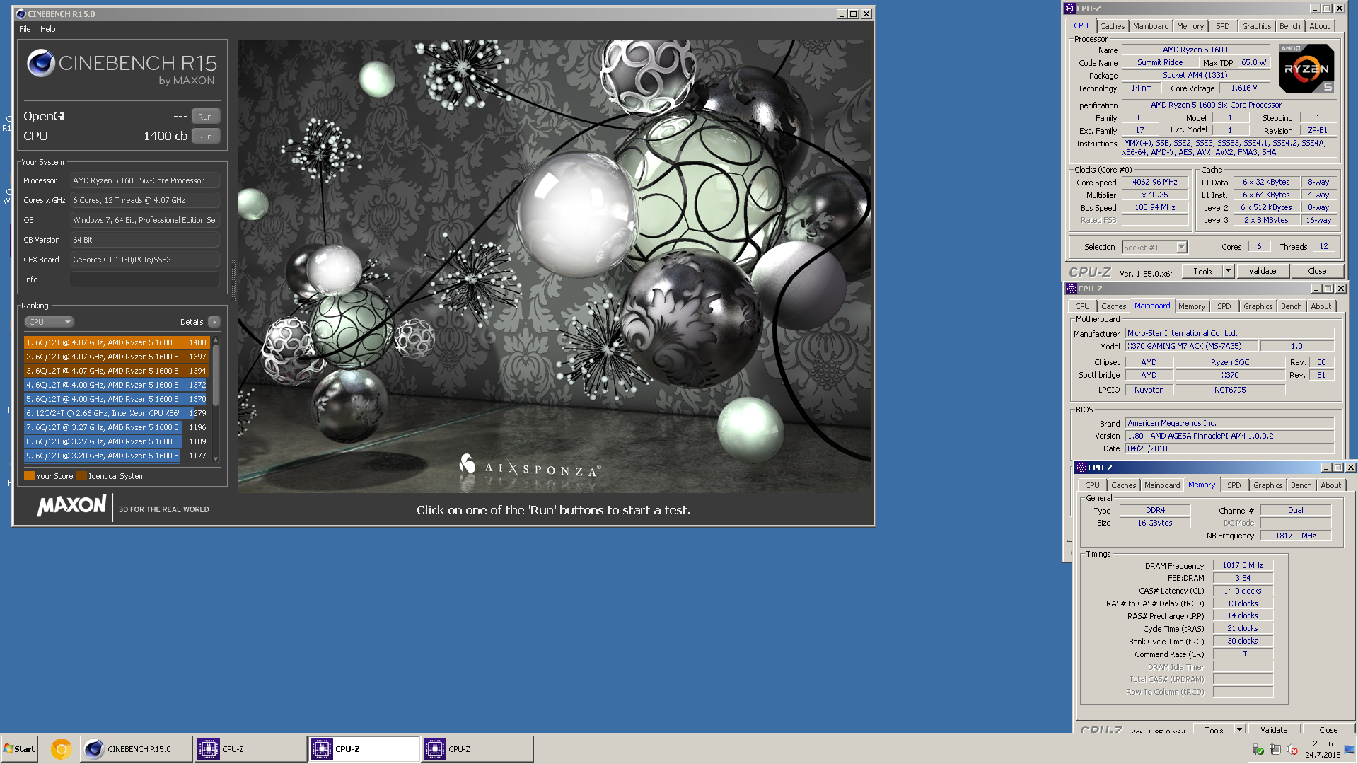Image resolution: width=1358 pixels, height=764 pixels.
Task: Click the Close button in top CPU-Z
Action: [x=1317, y=271]
